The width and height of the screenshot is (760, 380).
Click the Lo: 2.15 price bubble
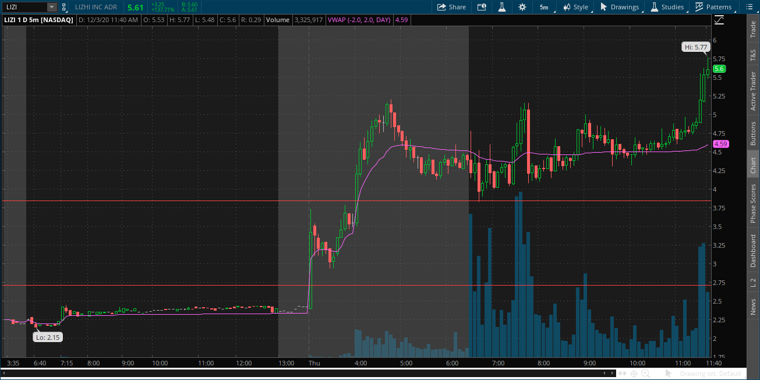tap(47, 337)
